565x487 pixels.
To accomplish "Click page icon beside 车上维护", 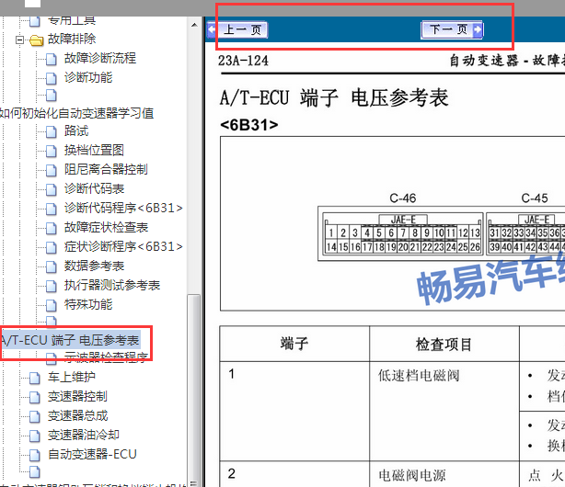I will 35,378.
